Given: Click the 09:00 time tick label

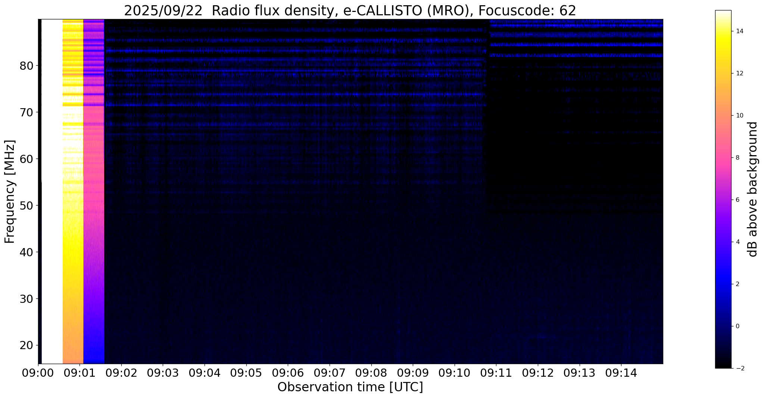Looking at the screenshot, I should 38,373.
